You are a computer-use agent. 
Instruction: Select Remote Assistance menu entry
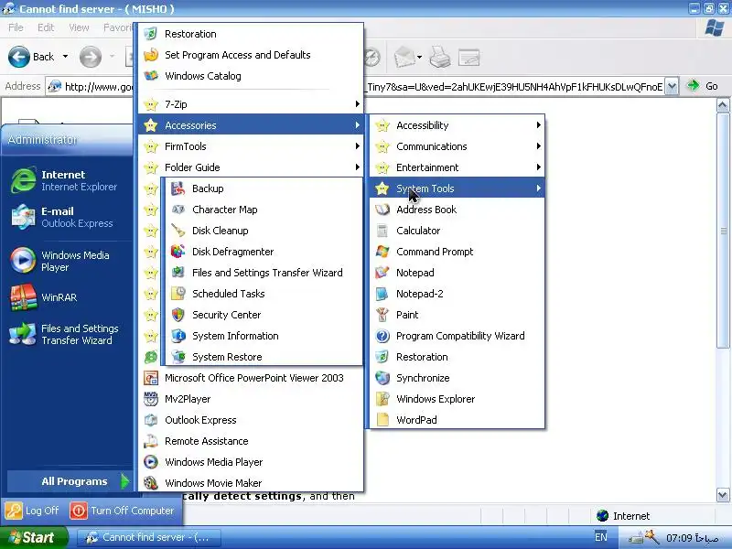coord(251,441)
